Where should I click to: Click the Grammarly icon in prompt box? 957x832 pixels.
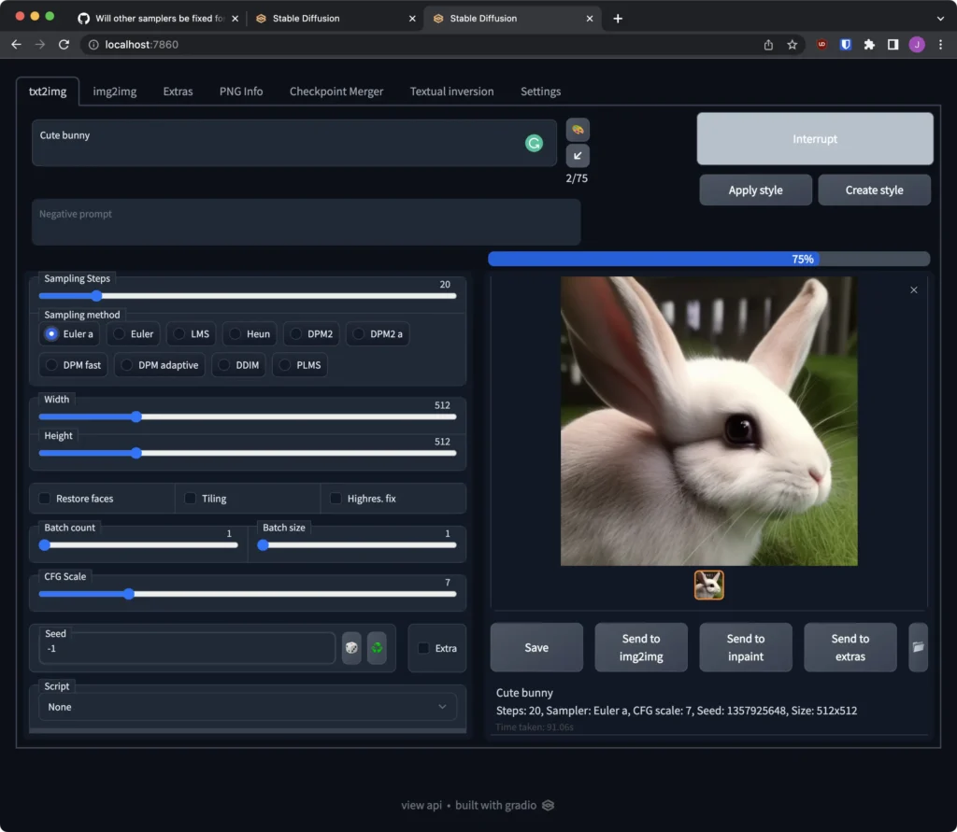click(534, 143)
